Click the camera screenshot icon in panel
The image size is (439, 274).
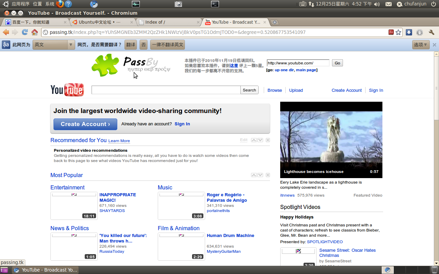(178, 4)
